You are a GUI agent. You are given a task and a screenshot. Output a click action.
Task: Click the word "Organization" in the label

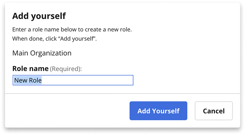(51, 53)
